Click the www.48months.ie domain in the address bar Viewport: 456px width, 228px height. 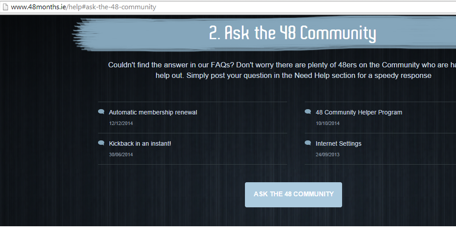(x=40, y=7)
